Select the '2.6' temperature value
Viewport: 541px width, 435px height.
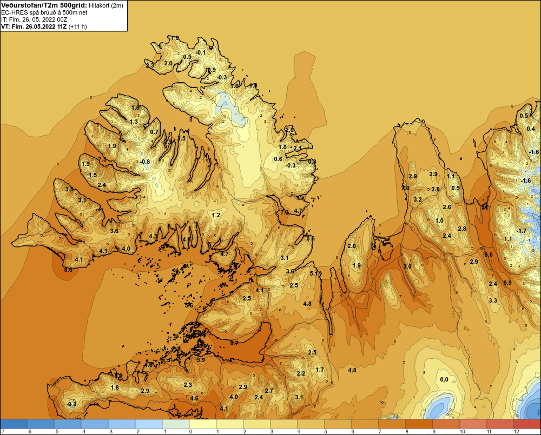(x=447, y=207)
